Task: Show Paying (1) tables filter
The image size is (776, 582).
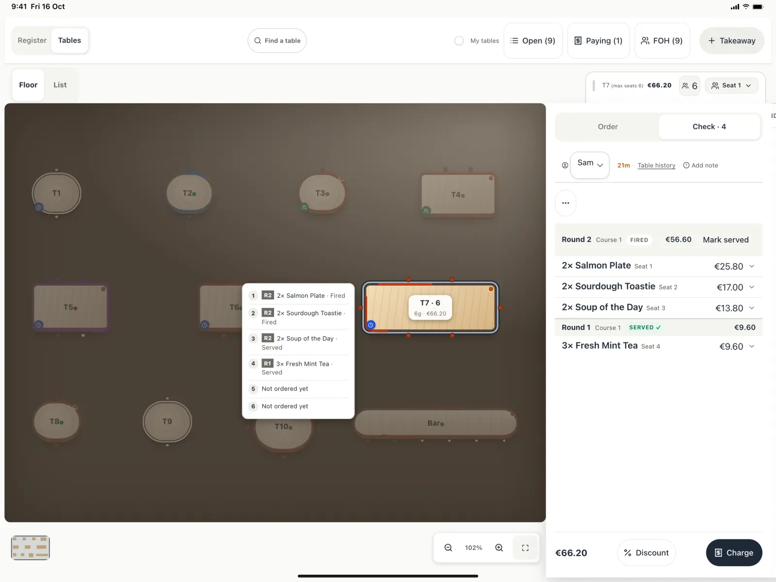Action: 598,41
